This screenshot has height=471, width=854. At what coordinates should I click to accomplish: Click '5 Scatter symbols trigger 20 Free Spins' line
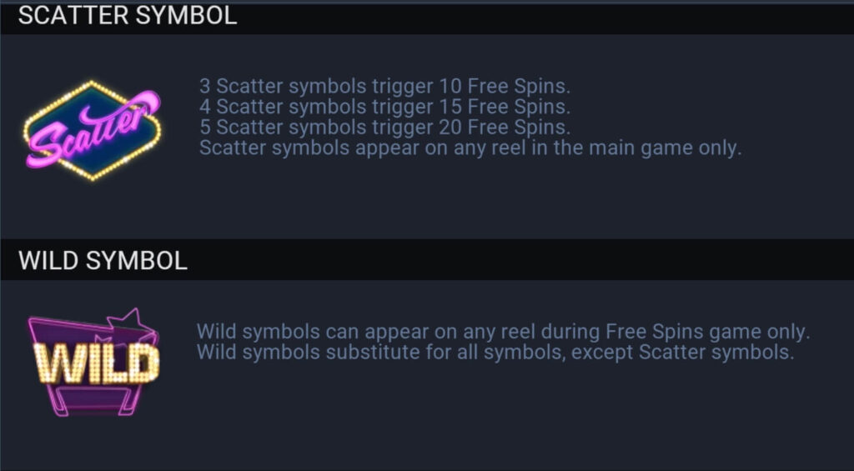[384, 128]
